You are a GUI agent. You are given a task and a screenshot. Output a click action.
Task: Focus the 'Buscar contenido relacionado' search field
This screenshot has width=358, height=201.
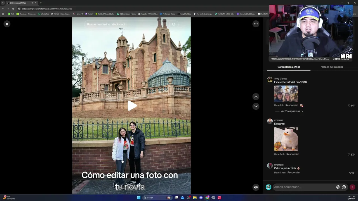(127, 24)
